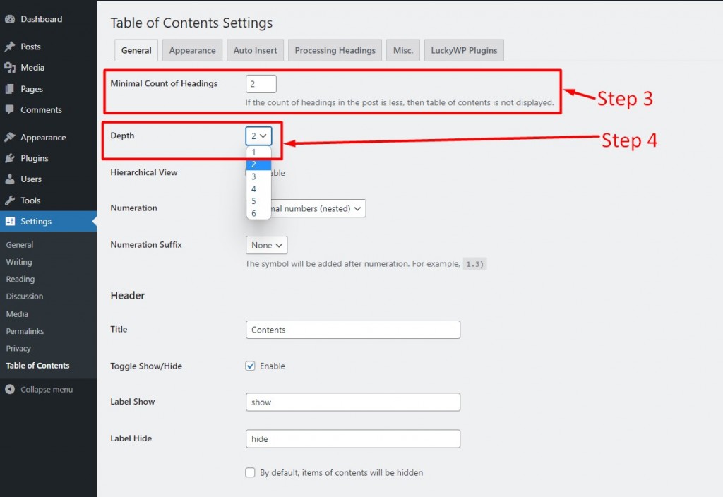Choose depth option 1
The width and height of the screenshot is (723, 497).
coord(258,152)
